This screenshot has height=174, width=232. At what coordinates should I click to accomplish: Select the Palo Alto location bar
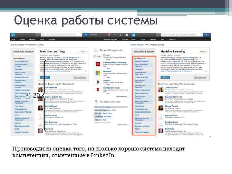(x=103, y=113)
